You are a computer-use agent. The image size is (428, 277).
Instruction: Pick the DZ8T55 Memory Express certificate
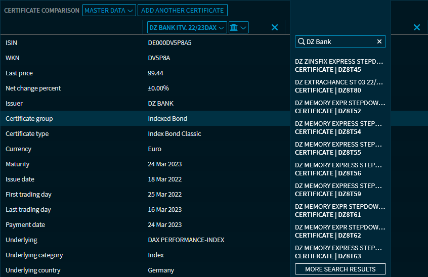click(339, 149)
